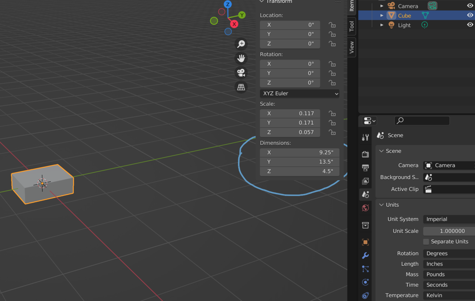Click the Dimensions Z field showing 4.5"
This screenshot has width=475, height=301.
(299, 171)
